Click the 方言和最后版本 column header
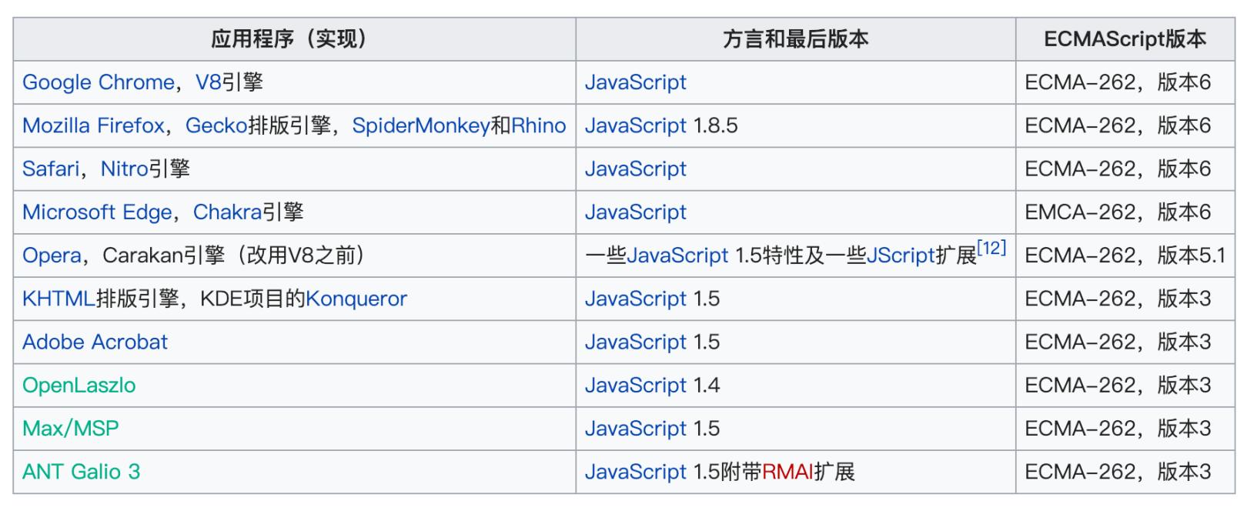Viewport: 1247px width, 511px height. click(x=796, y=39)
